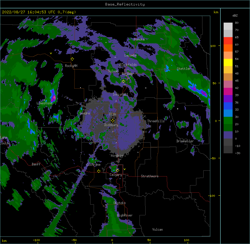The width and height of the screenshot is (250, 244).
Task: Click the yellow diamond marker above RockyMH
Action: coord(72,59)
